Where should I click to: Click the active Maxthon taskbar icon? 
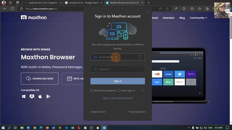[104, 128]
